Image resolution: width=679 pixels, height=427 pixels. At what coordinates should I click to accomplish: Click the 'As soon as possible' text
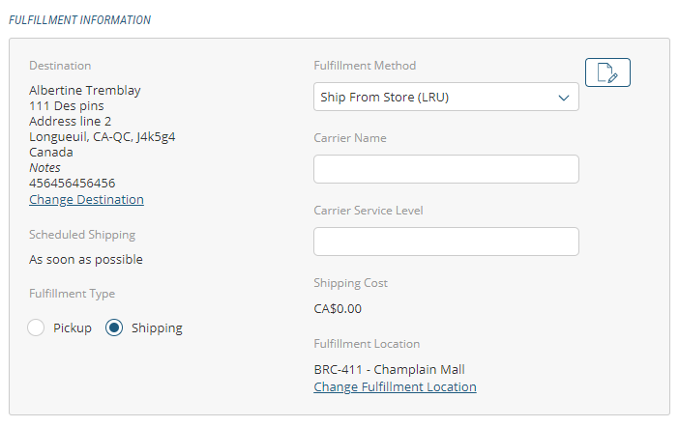pos(86,259)
